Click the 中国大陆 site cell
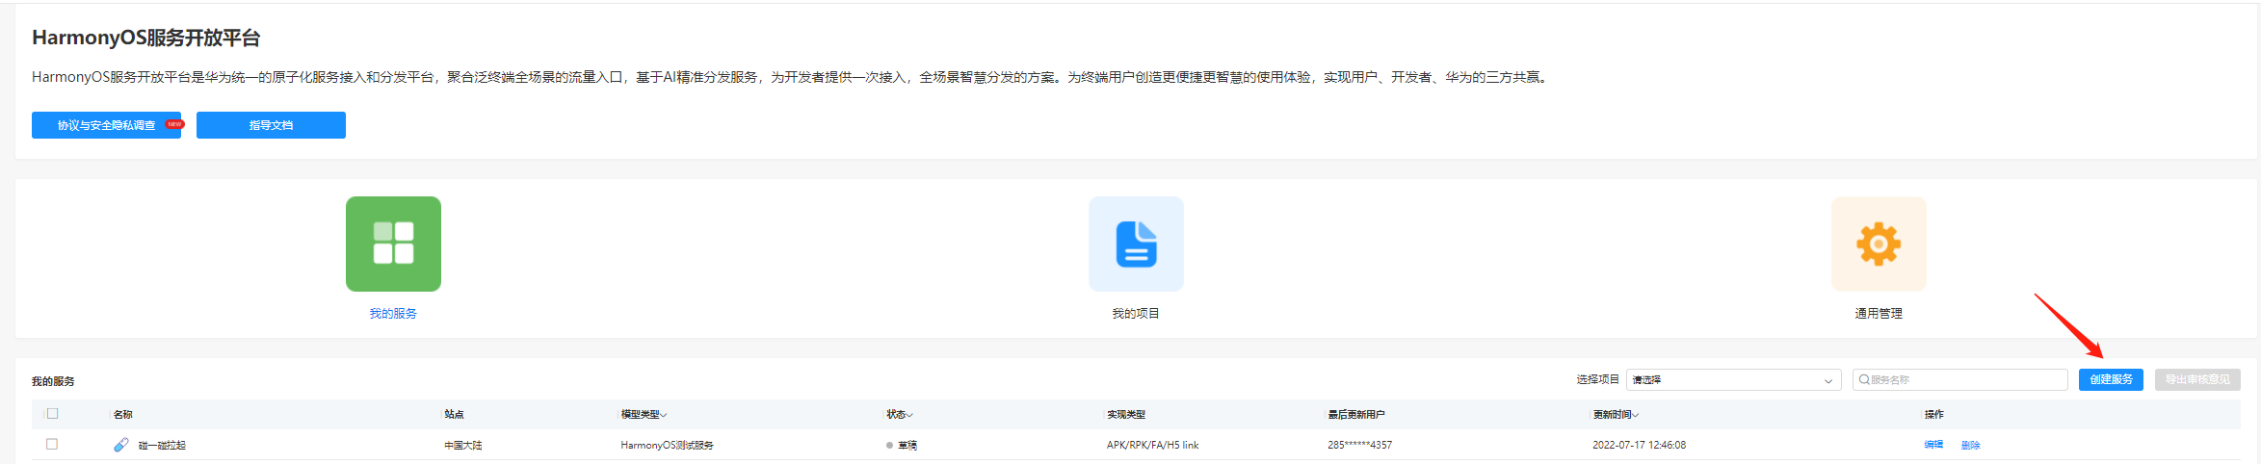 tap(463, 446)
